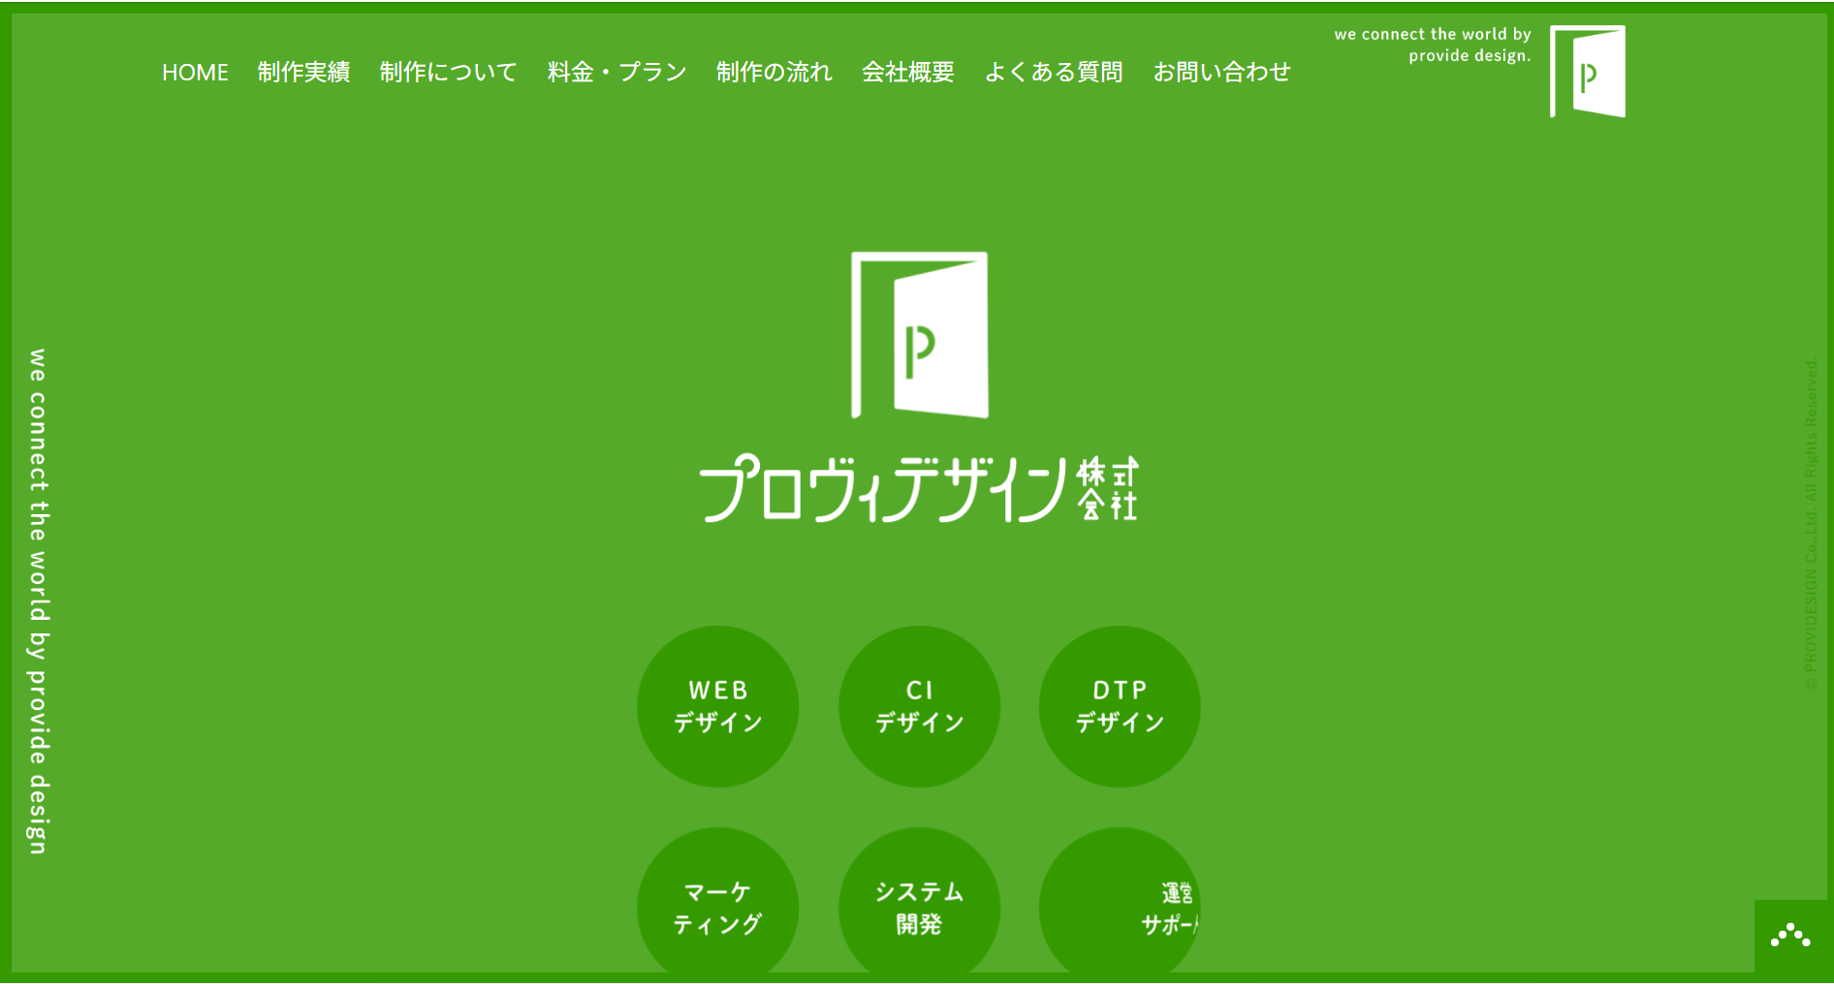The image size is (1834, 984).
Task: Click the door-shaped P logo icon top right
Action: pos(1588,72)
